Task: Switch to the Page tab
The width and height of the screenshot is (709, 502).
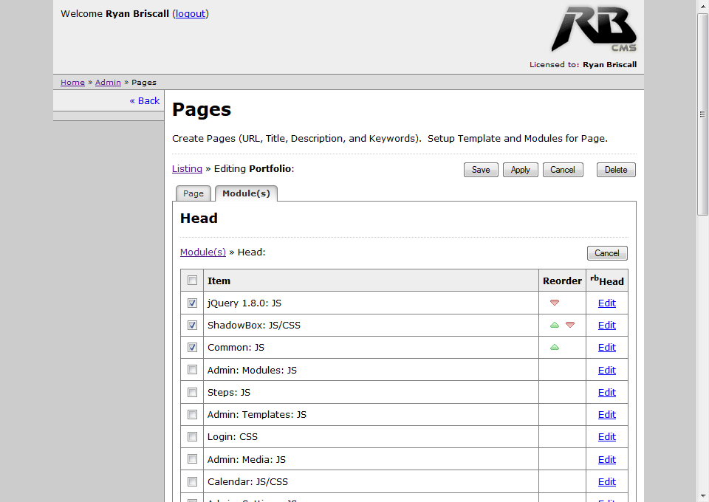Action: click(x=193, y=193)
